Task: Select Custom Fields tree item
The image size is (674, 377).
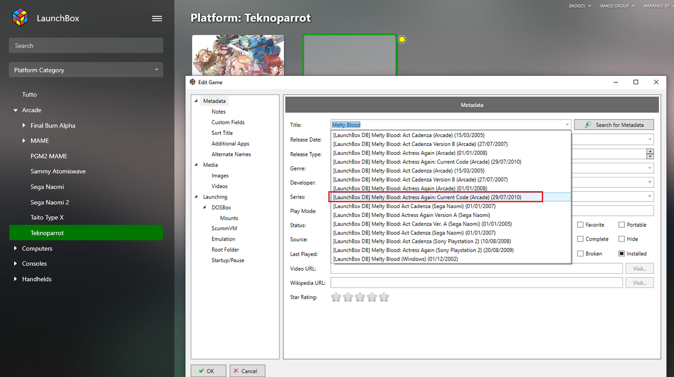Action: click(228, 122)
